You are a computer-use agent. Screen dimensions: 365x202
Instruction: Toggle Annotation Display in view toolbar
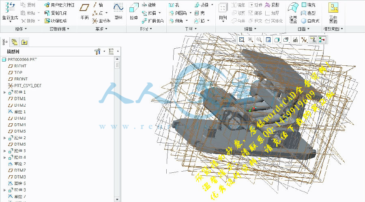pos(313,40)
